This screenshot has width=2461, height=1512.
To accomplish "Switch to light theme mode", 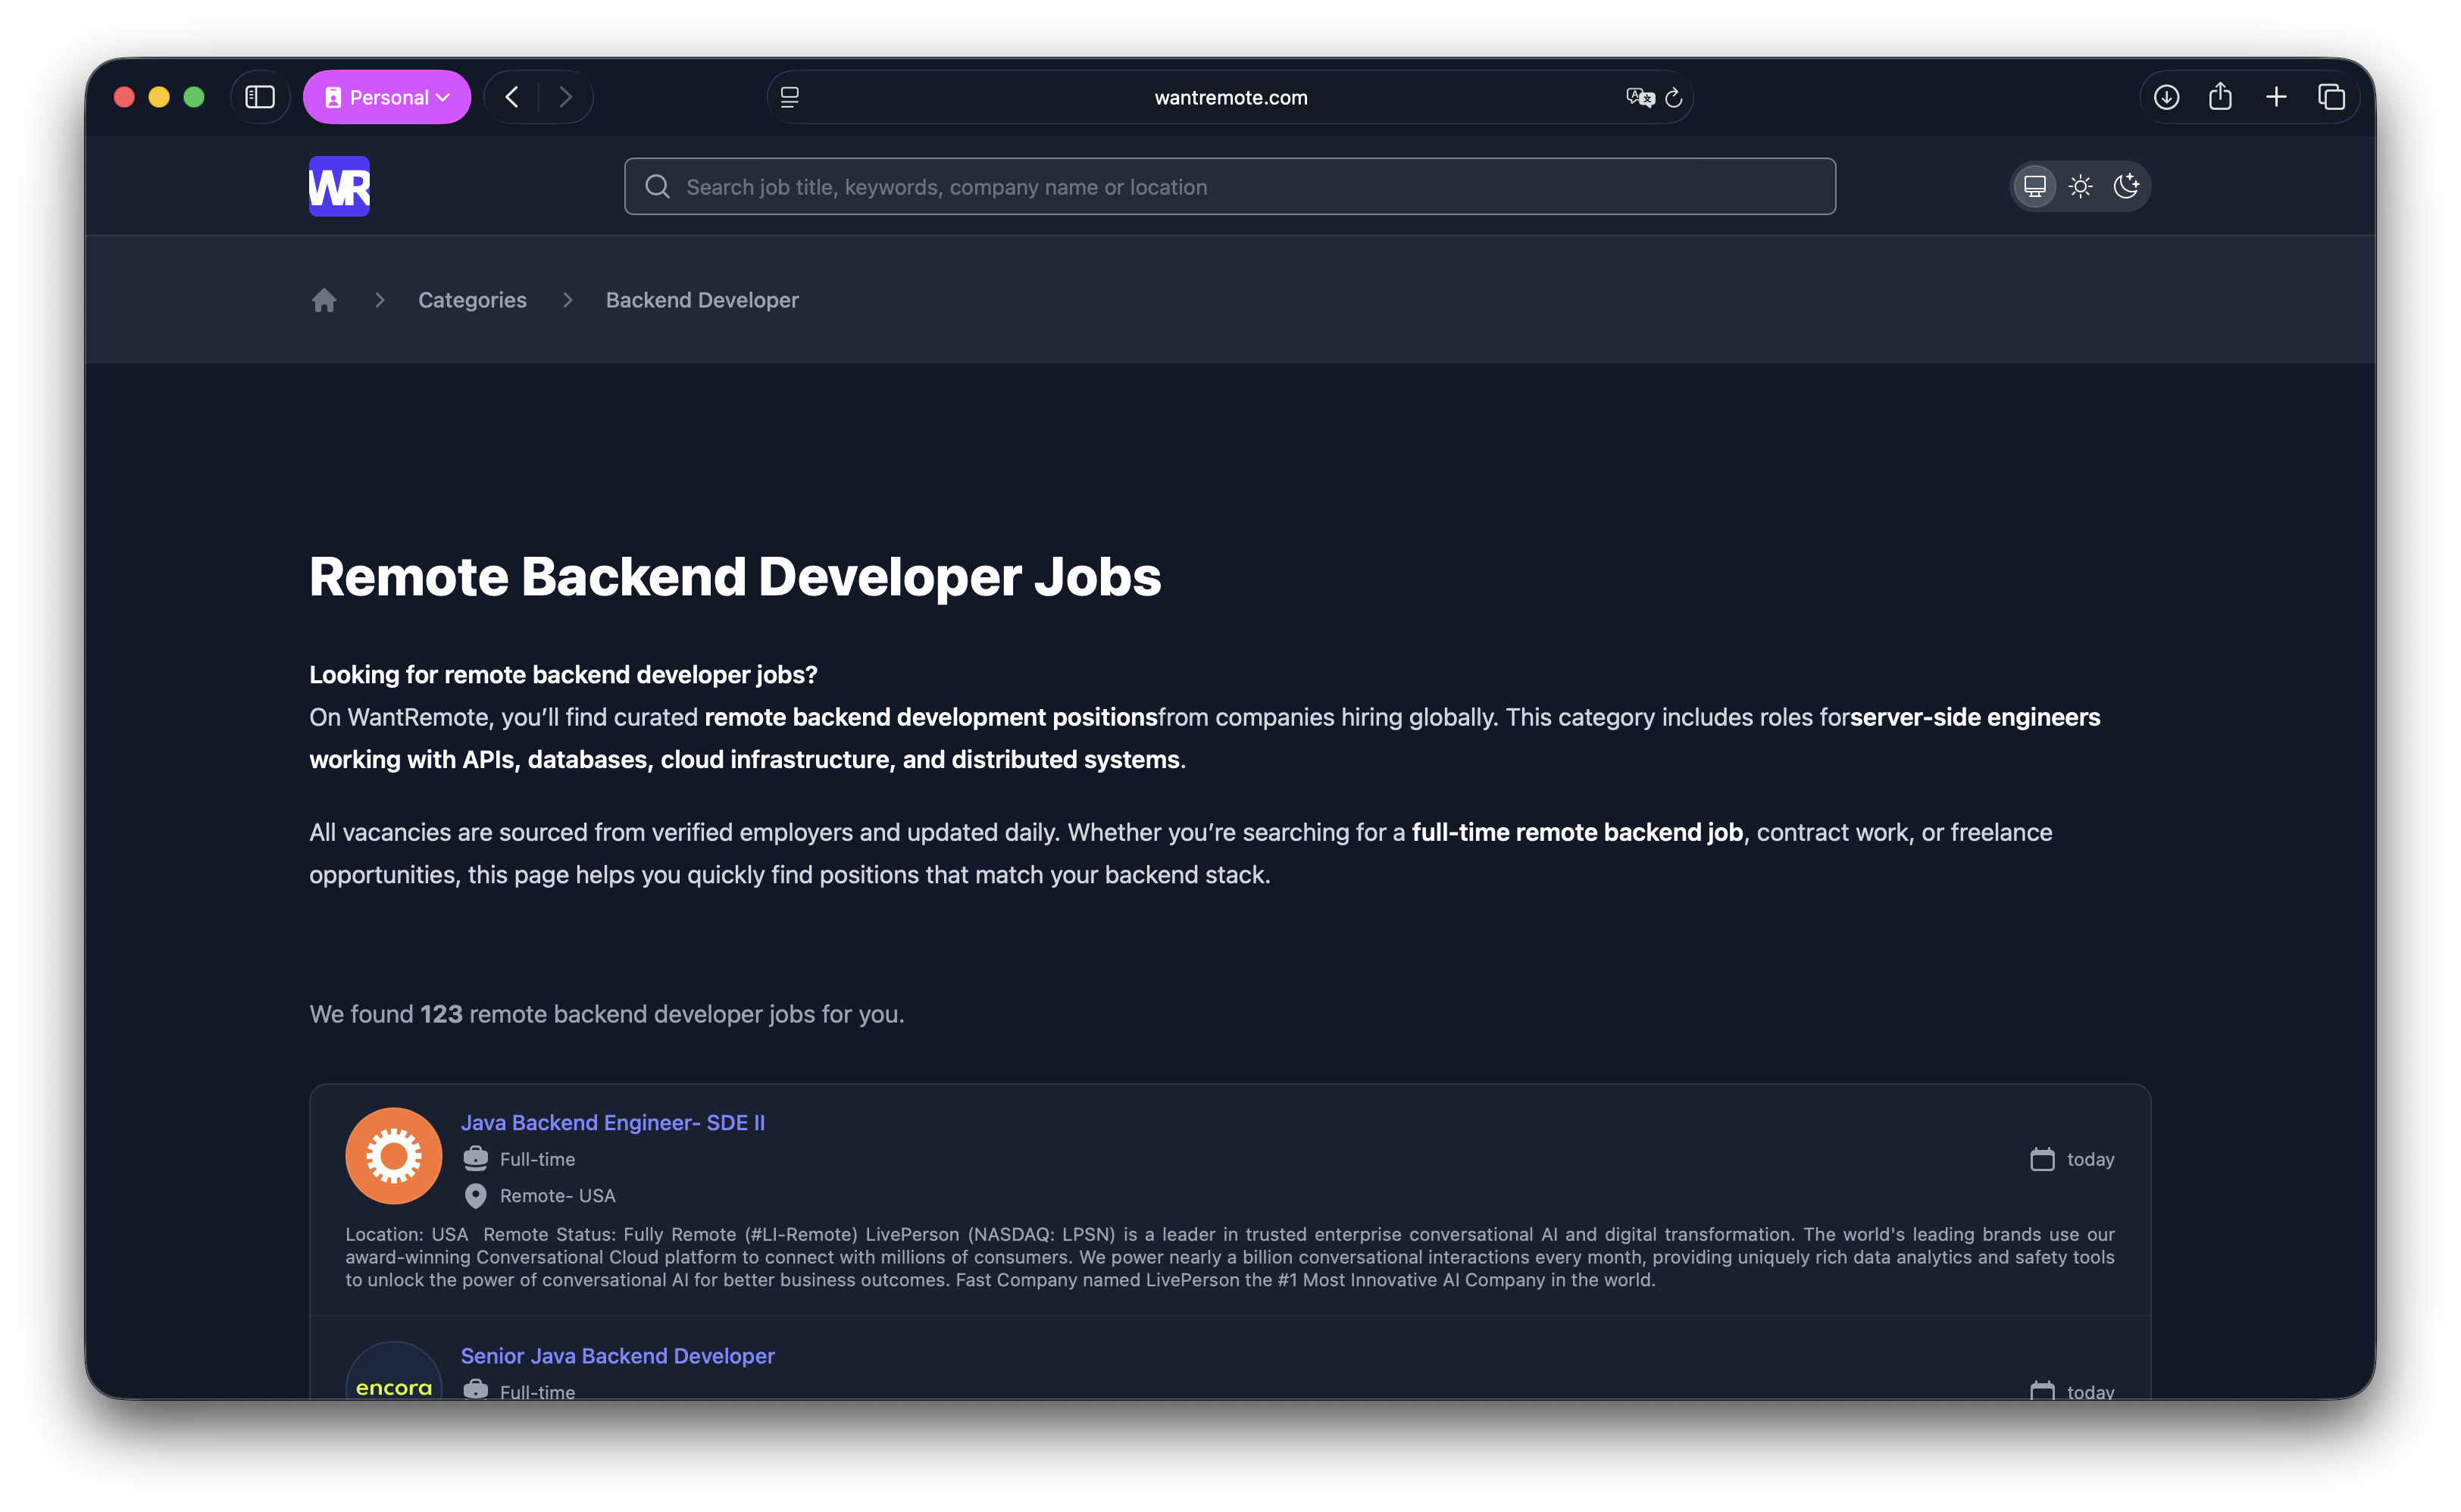I will click(2081, 186).
